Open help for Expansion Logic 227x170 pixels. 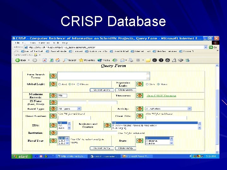tap(140, 84)
